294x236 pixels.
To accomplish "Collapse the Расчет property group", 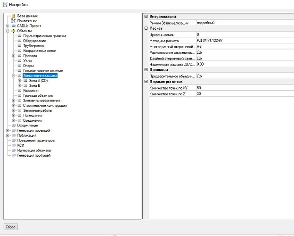I will click(146, 28).
